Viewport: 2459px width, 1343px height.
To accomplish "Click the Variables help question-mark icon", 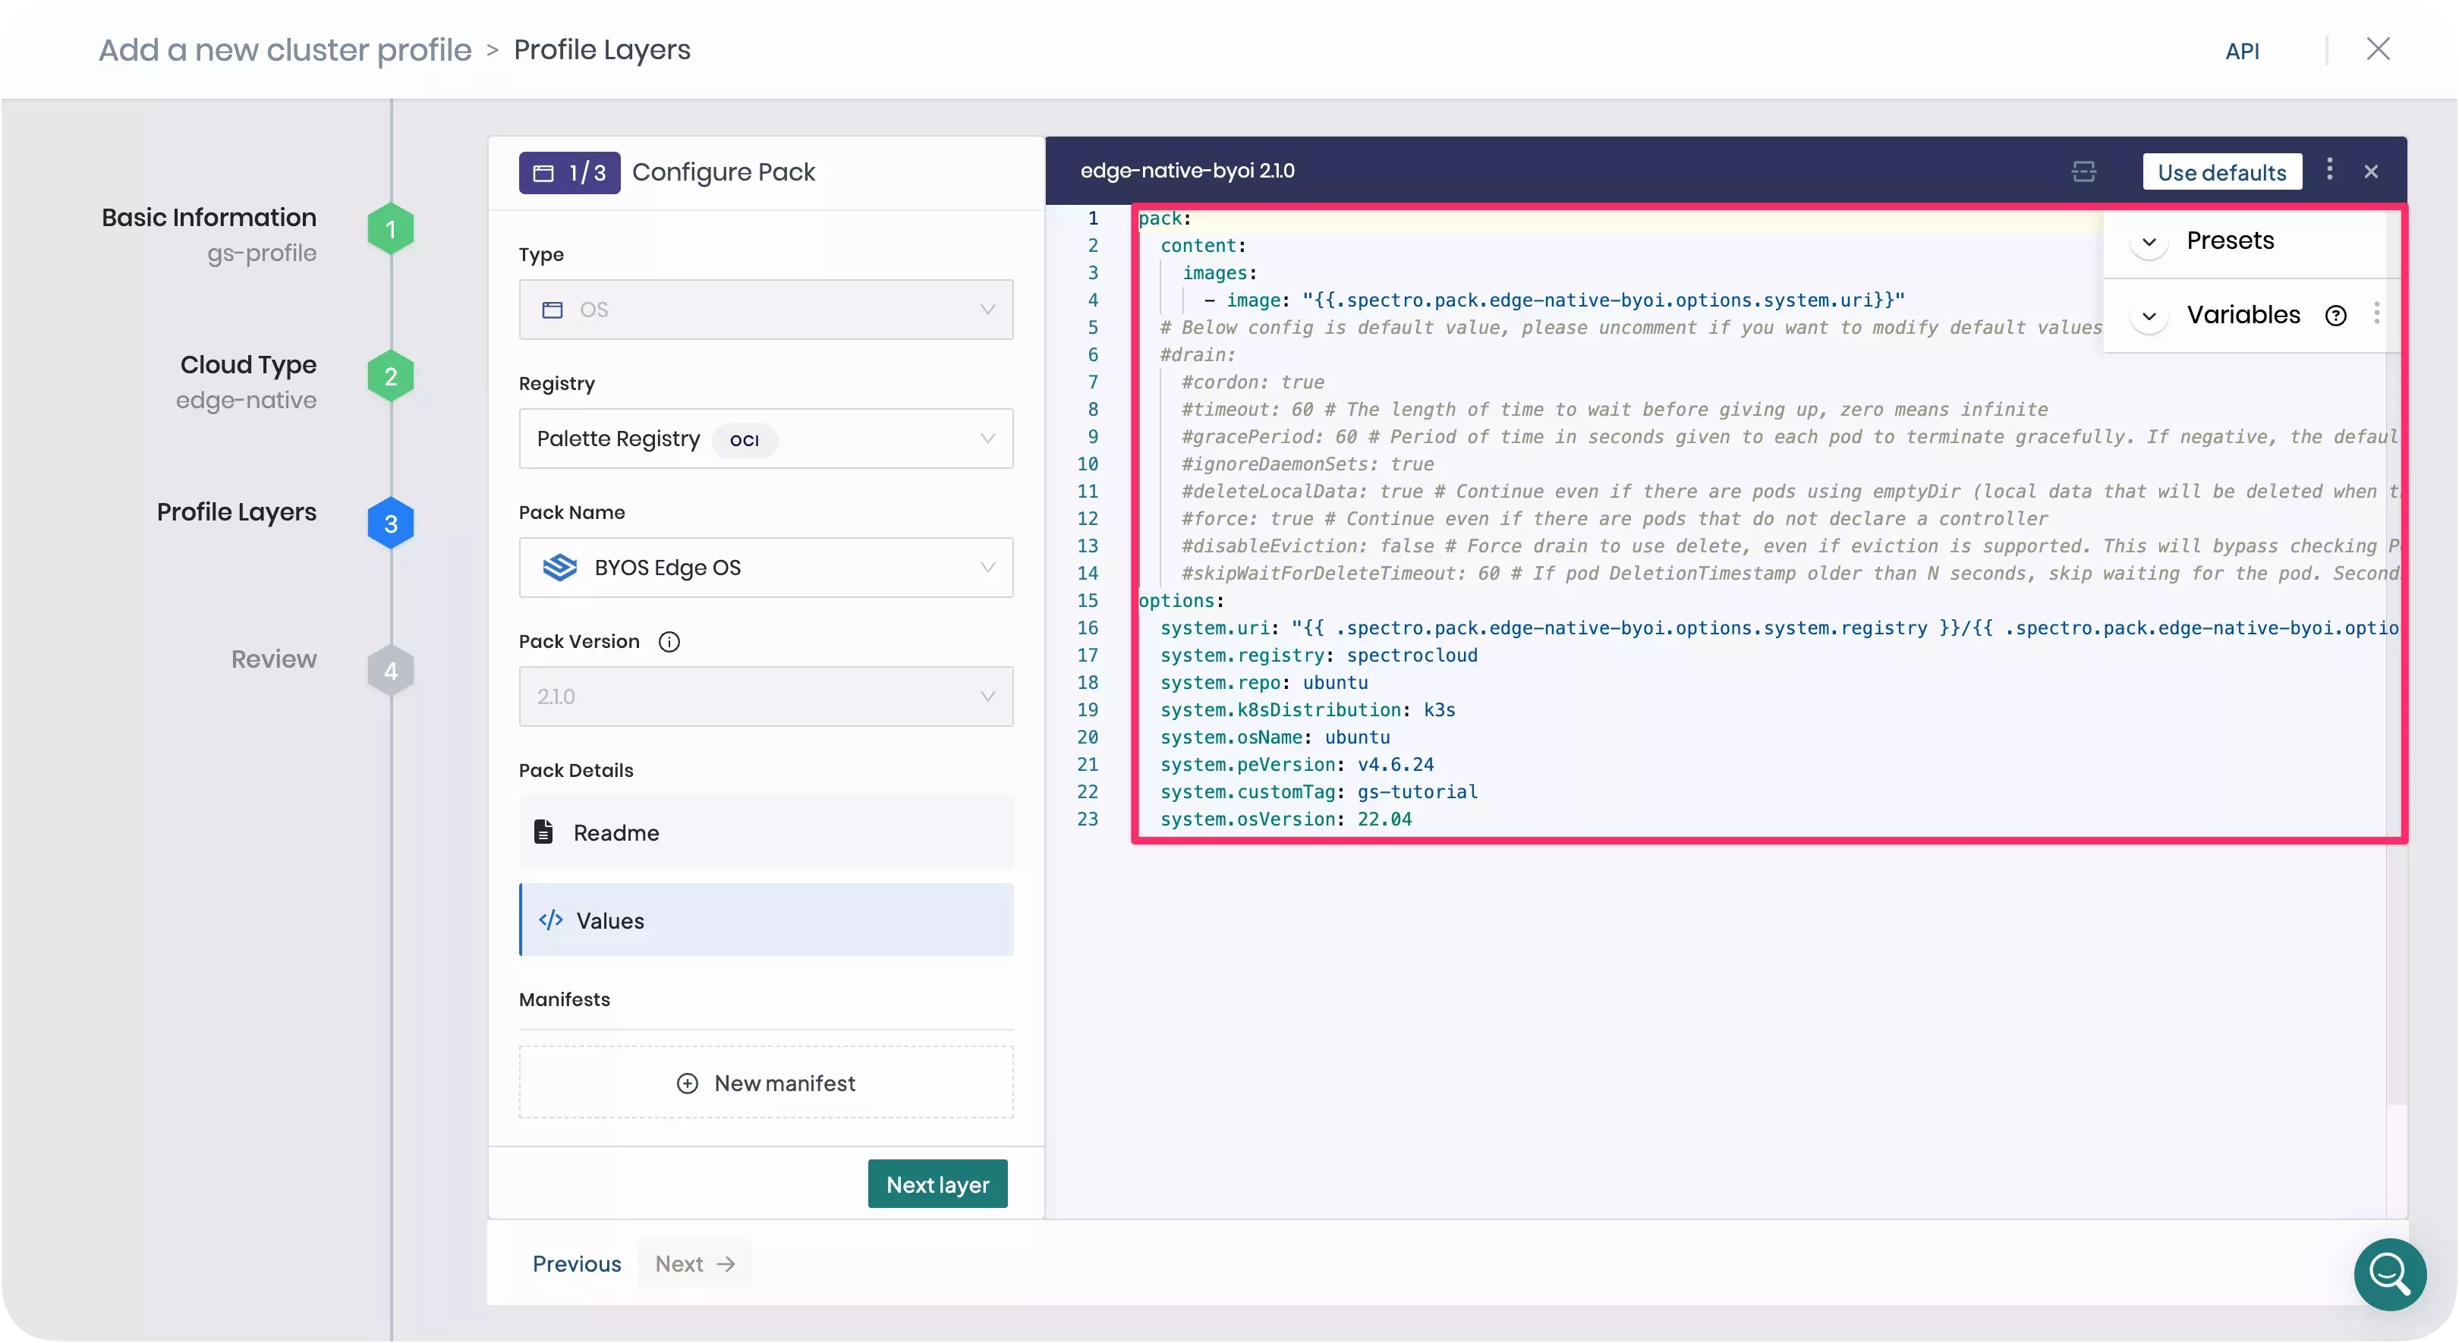I will click(2337, 314).
